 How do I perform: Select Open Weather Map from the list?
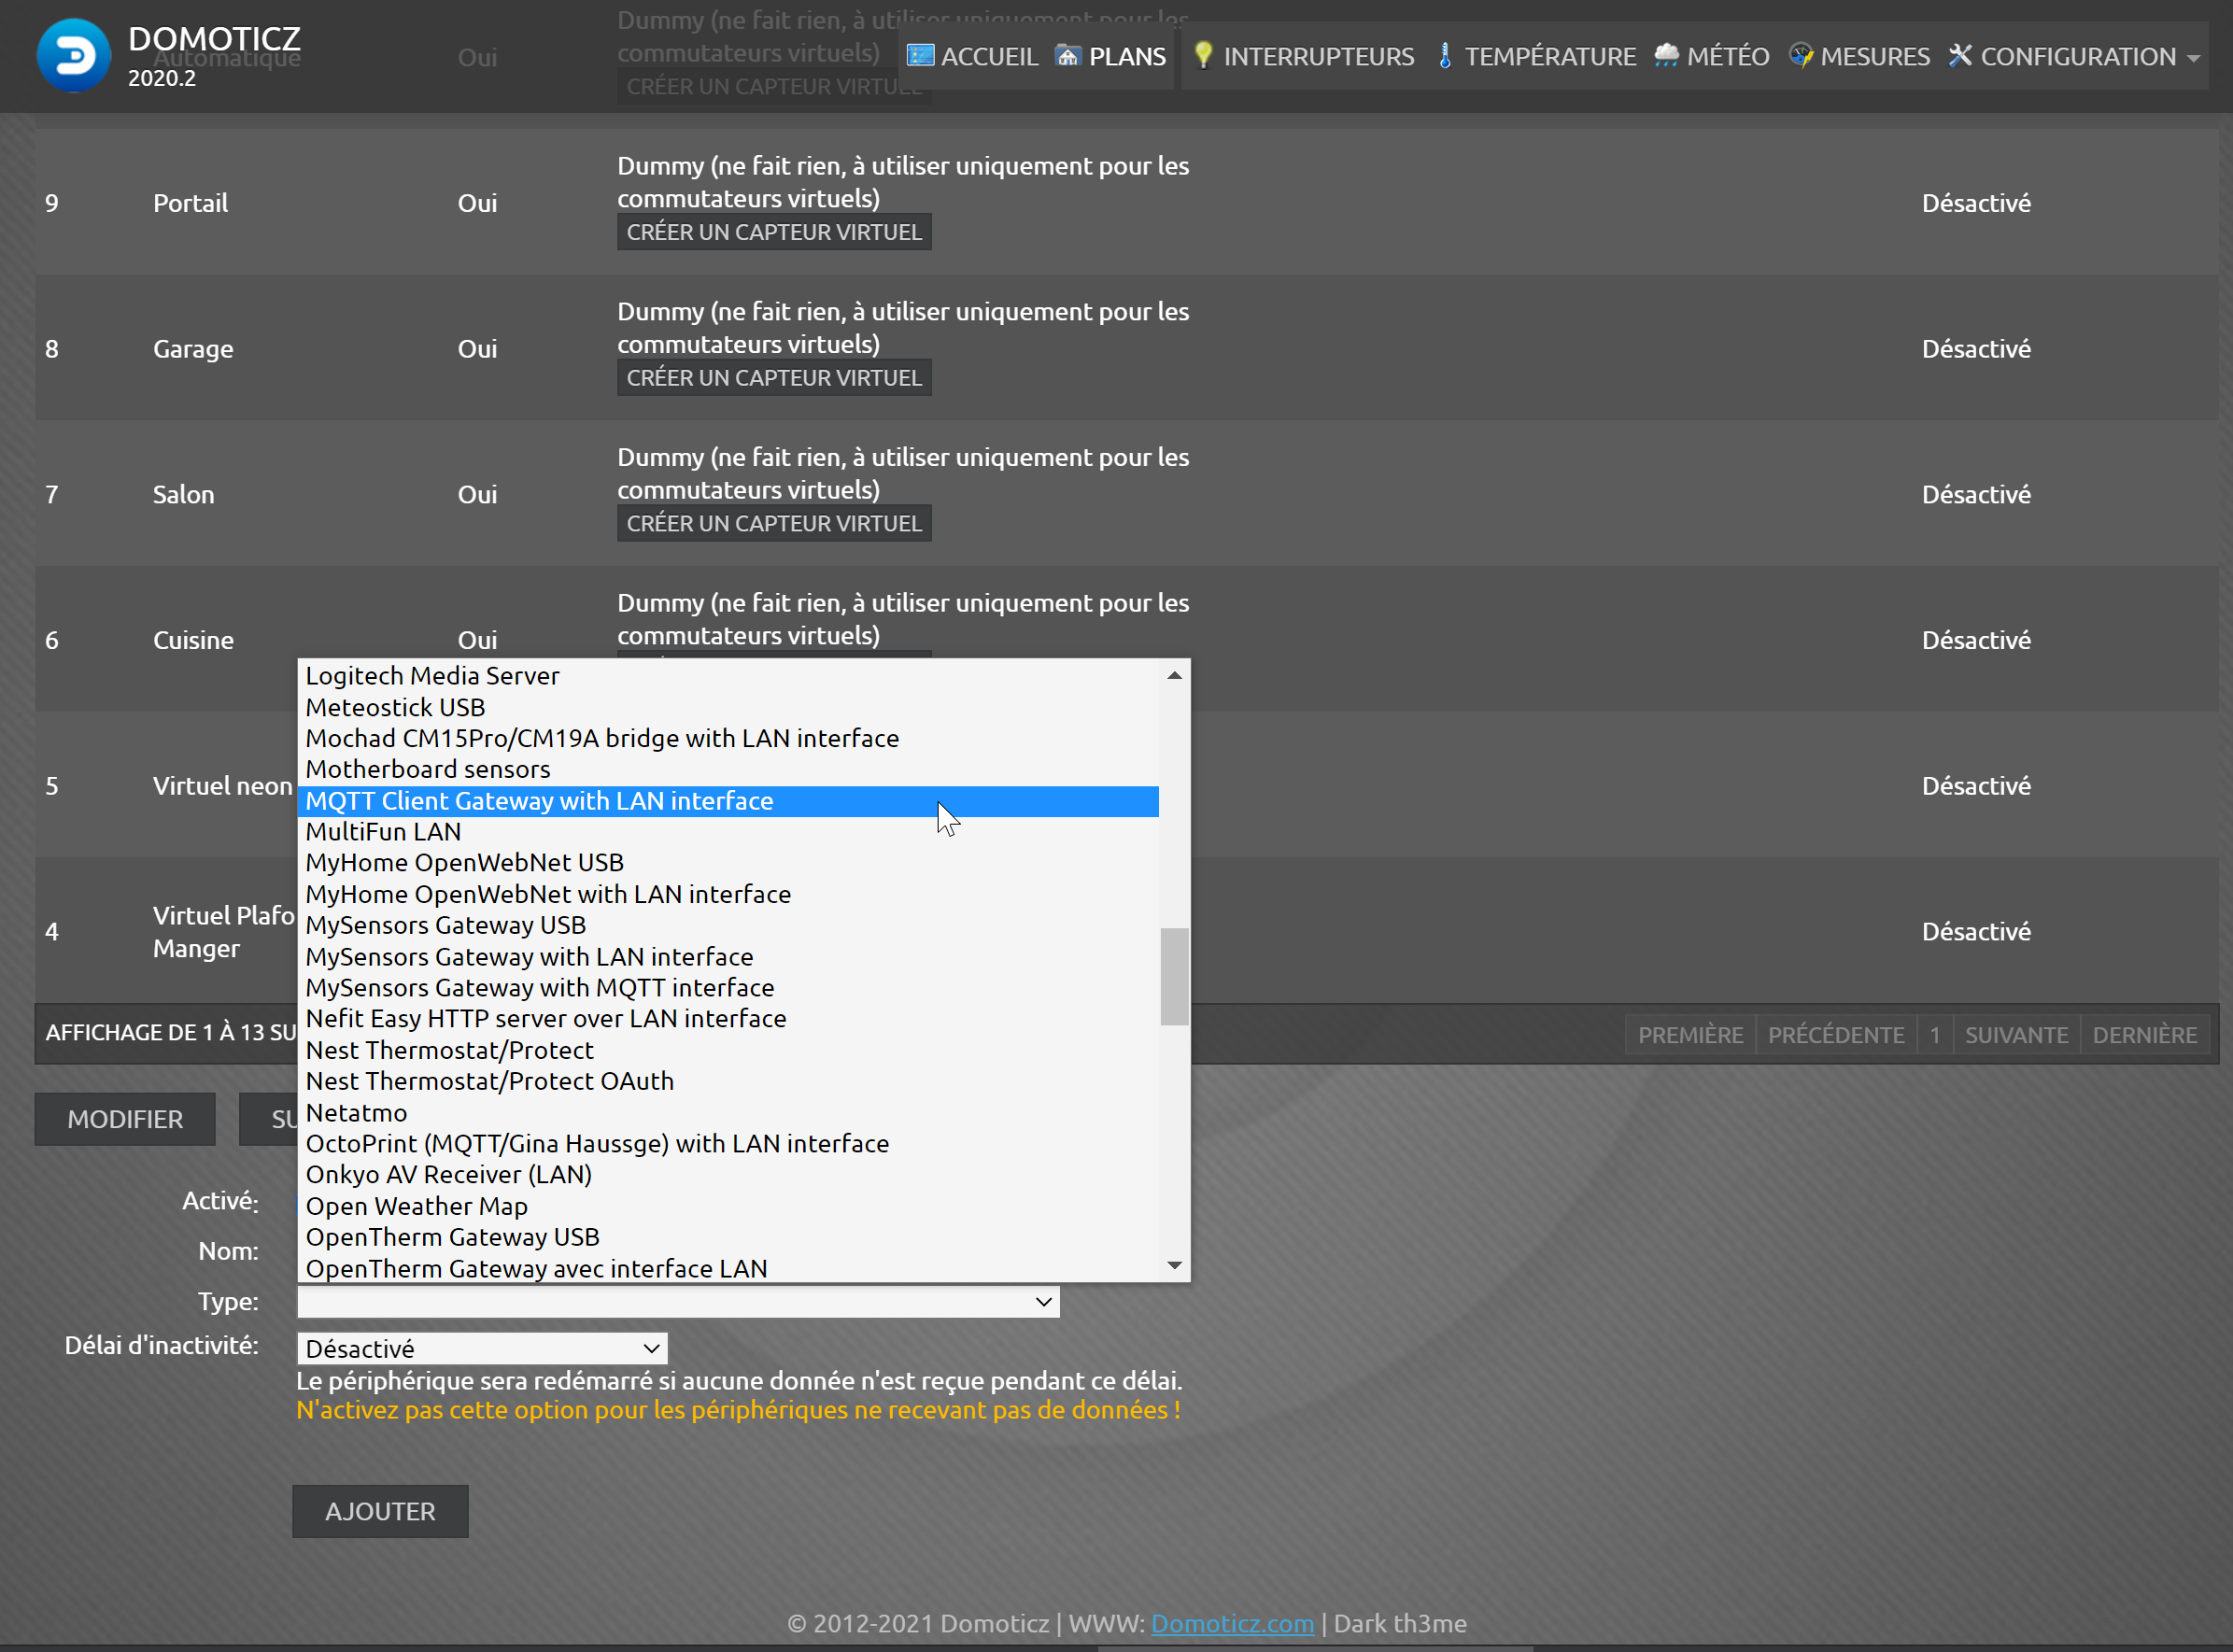coord(416,1206)
